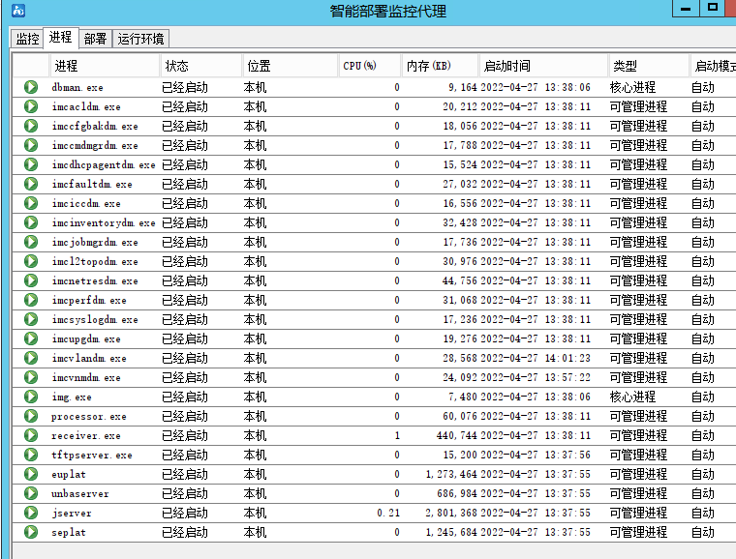Viewport: 736px width, 559px height.
Task: Sort by the 内存(KB) column header
Action: pyautogui.click(x=440, y=66)
